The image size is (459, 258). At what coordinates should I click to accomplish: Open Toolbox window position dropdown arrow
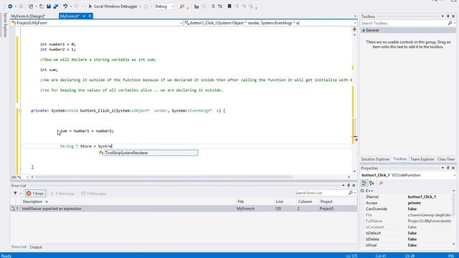tap(443, 16)
